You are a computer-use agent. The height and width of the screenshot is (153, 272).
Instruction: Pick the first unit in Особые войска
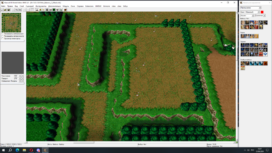point(243,63)
